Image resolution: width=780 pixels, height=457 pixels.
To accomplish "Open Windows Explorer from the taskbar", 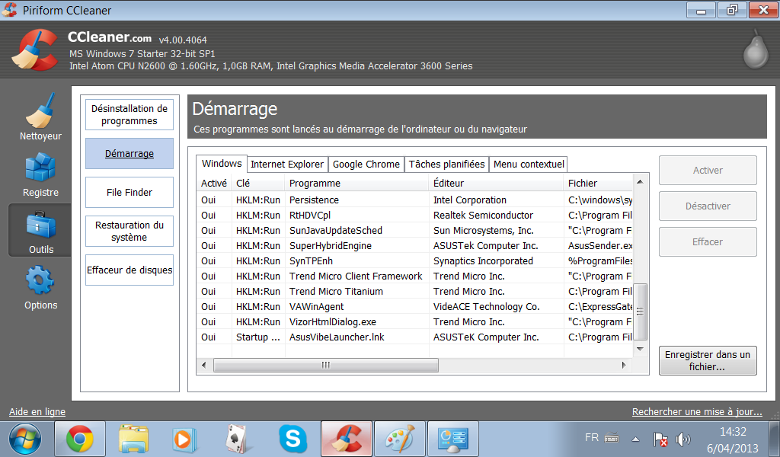I will pos(133,439).
